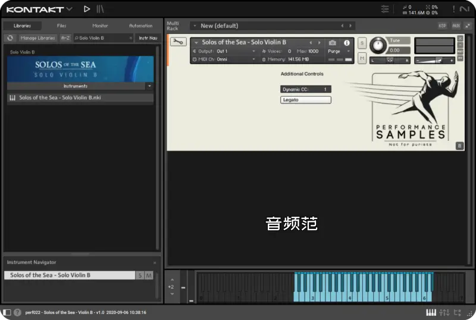Click the library shelf icon in the header

click(x=100, y=9)
